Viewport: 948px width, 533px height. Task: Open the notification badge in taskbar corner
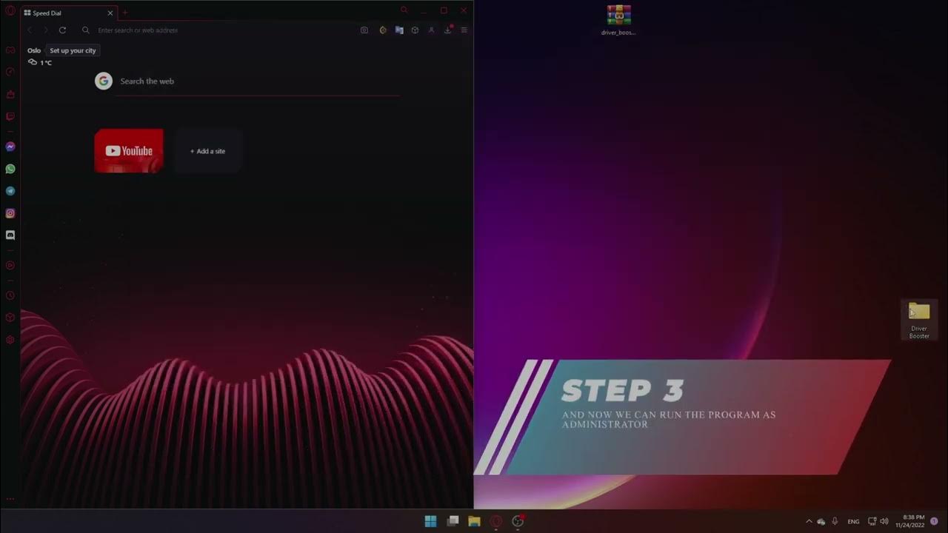pyautogui.click(x=934, y=521)
